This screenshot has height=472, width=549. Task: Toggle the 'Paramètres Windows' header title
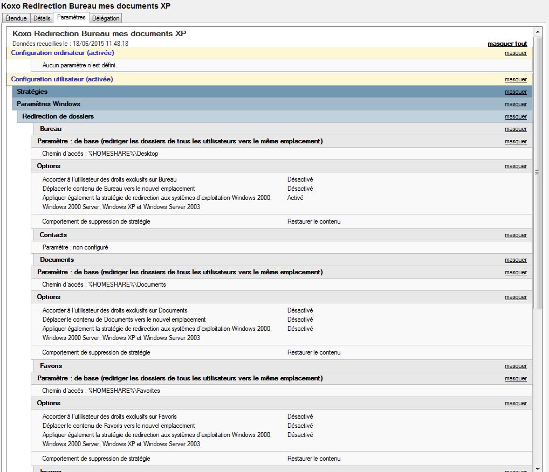coord(49,104)
